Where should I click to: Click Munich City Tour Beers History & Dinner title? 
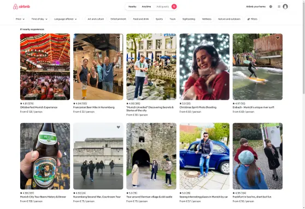click(x=43, y=197)
